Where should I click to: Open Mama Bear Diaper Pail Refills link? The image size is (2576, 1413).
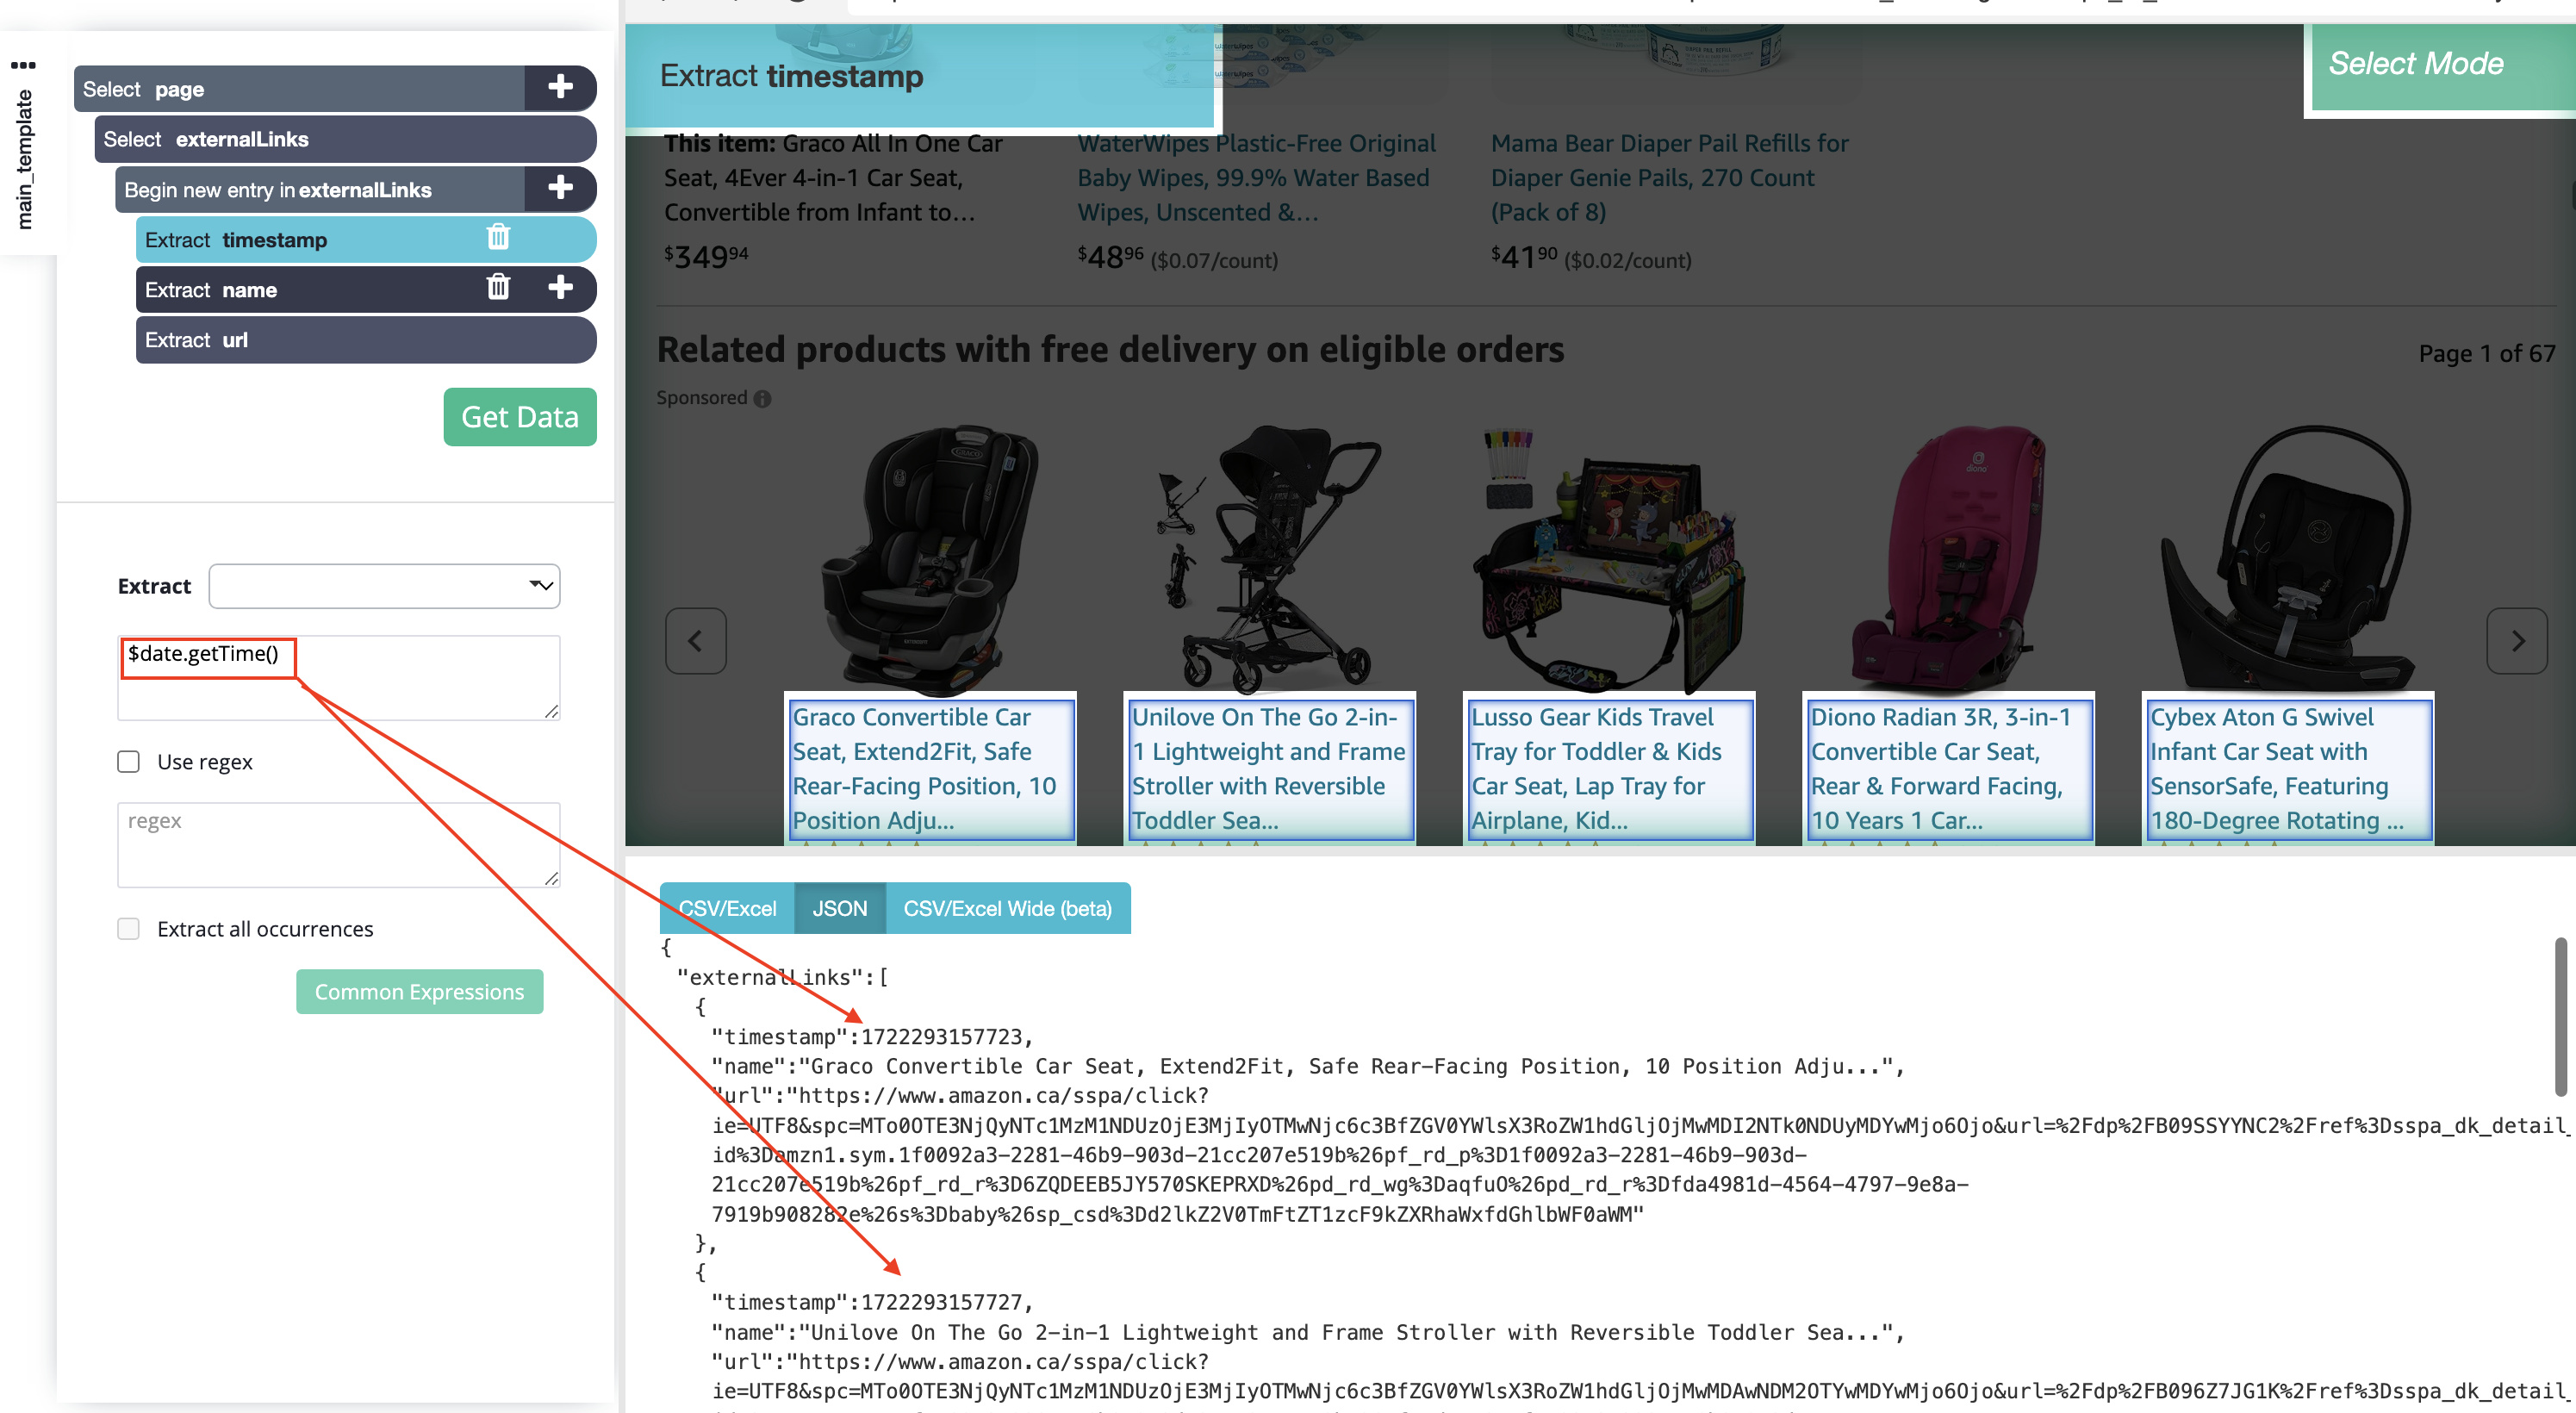coord(1669,177)
